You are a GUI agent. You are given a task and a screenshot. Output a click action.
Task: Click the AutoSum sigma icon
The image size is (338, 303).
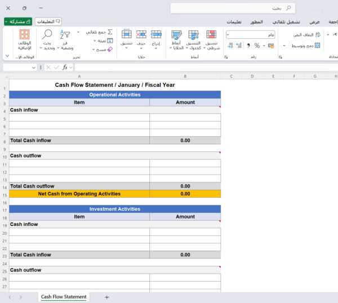[x=110, y=32]
